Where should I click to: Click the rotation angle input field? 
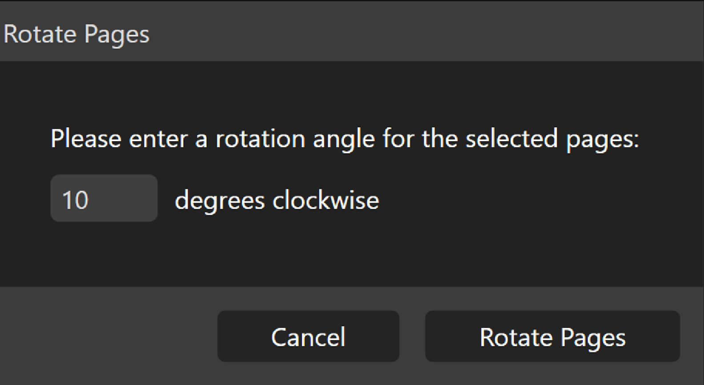click(104, 198)
